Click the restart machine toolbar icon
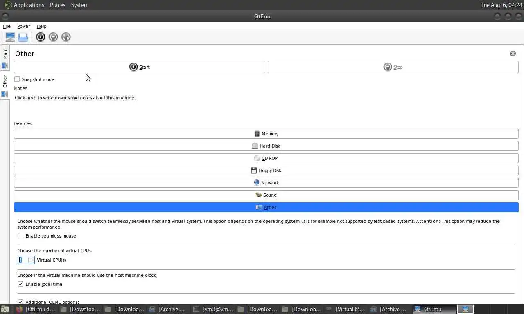The width and height of the screenshot is (524, 314). point(66,37)
